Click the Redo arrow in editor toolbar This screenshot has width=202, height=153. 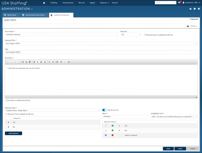(19, 62)
